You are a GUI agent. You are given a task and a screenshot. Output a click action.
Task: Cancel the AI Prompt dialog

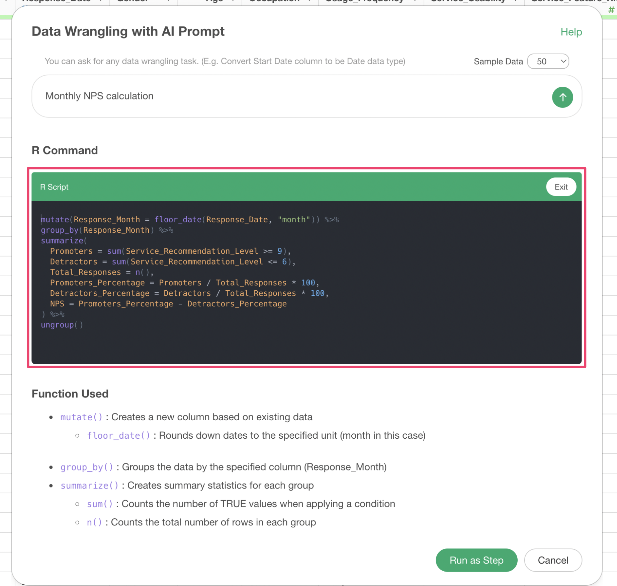(553, 560)
